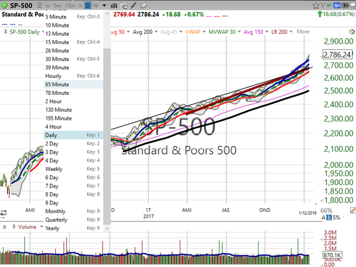This screenshot has height=267, width=356.
Task: Click the SP-500 symbol name
Action: [x=21, y=5]
